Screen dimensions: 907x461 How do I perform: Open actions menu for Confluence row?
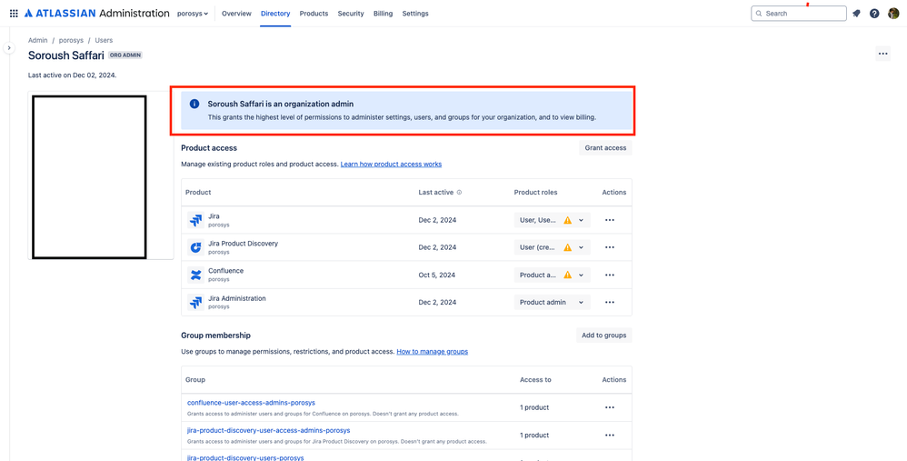pos(609,275)
